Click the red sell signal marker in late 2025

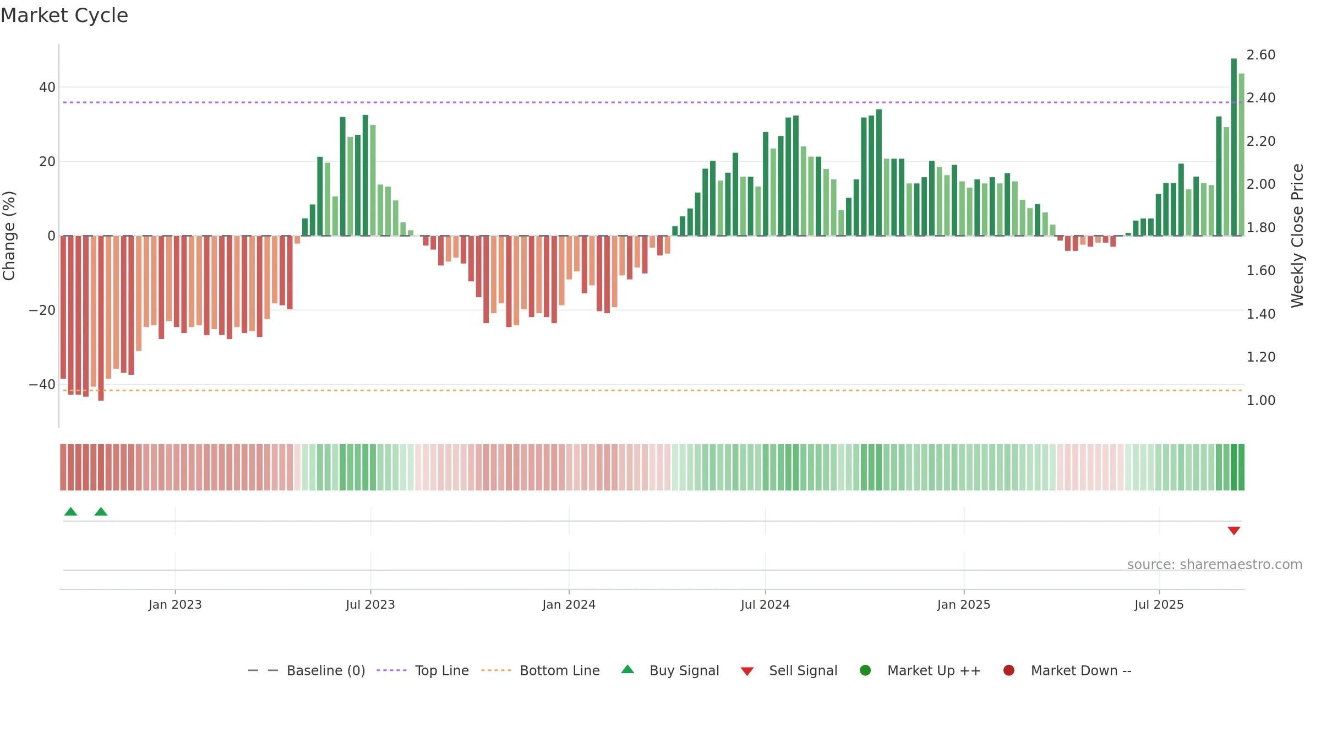[1234, 531]
